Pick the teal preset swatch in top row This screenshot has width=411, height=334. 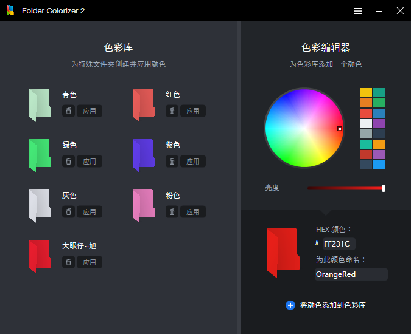(379, 93)
